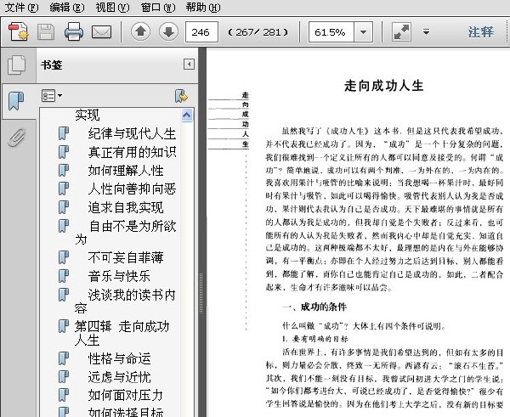
Task: Open bookmark 浅谈我的读书内容
Action: click(125, 301)
